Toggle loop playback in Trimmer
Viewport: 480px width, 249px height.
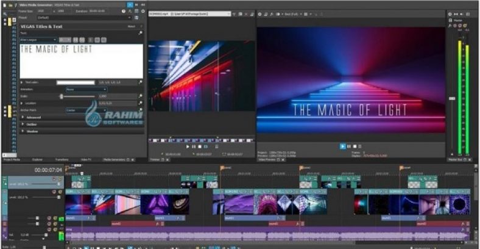[x=205, y=147]
